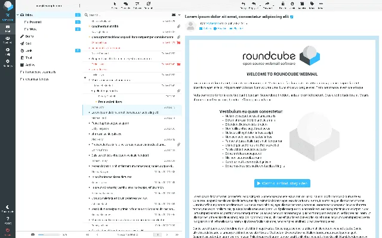Collapse the Inbox folder tree chevron
The image size is (382, 238).
click(18, 15)
